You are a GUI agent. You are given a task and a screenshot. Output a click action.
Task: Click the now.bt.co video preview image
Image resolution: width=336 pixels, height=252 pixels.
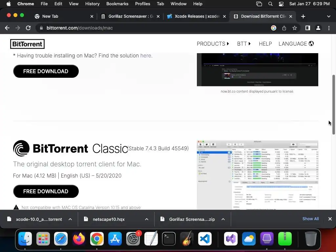point(257,70)
